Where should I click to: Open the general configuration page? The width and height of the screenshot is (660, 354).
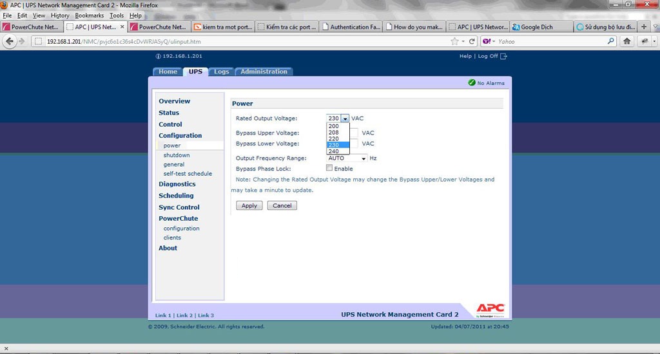[174, 164]
